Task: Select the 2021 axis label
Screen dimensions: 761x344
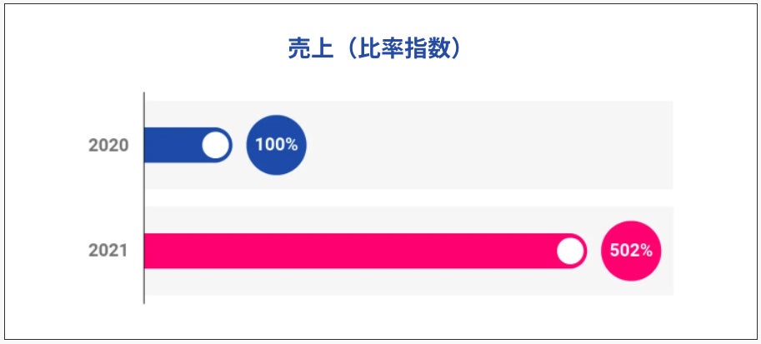Action: tap(108, 250)
